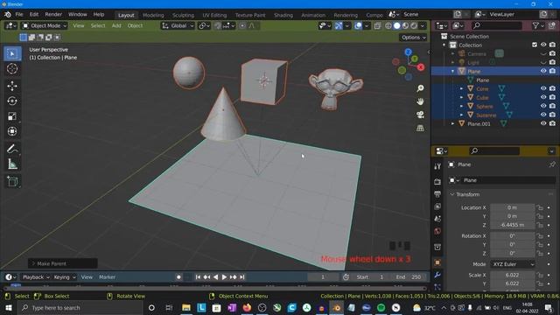Click the Blender logo menu icon
560x315 pixels.
point(8,15)
